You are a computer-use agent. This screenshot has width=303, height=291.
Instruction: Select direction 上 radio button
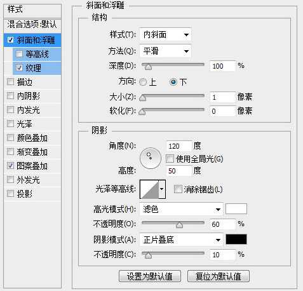(143, 82)
